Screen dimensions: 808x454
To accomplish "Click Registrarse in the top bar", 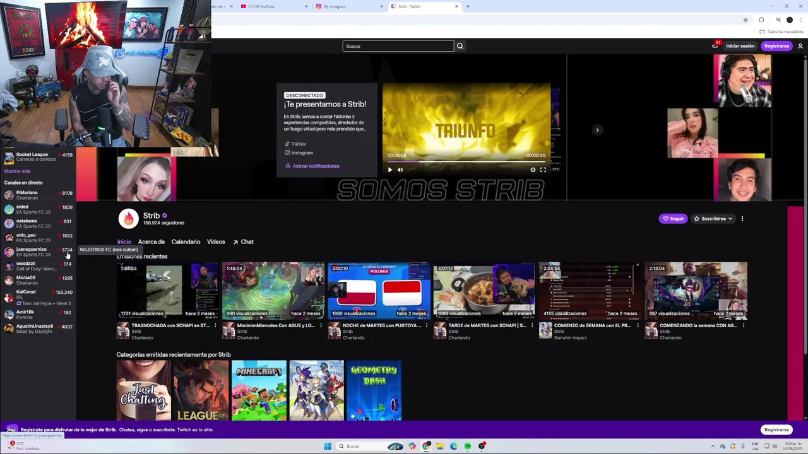I will coord(776,46).
